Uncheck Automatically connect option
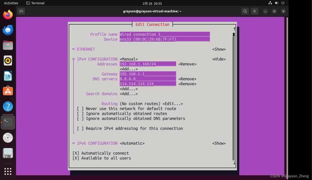Screen dimensions: 312x180 pyautogui.click(x=76, y=153)
